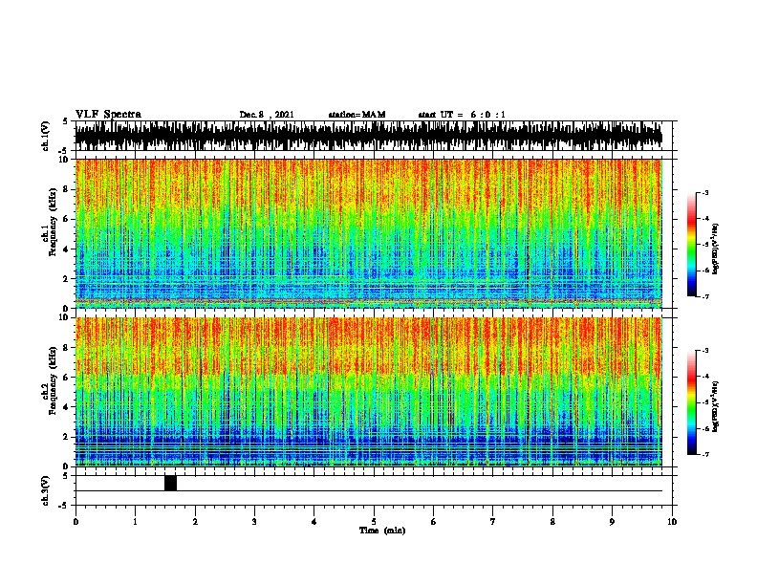Click time axis tick label "5" beneath ch.3 panel

click(x=374, y=522)
